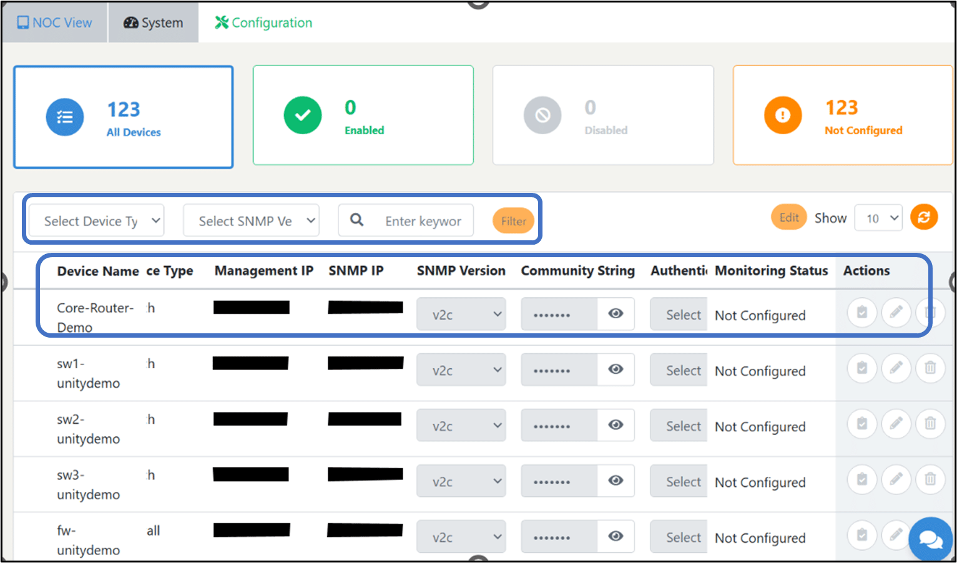This screenshot has width=957, height=563.
Task: Click Not Configured status of sw1-unitydemo
Action: click(760, 371)
